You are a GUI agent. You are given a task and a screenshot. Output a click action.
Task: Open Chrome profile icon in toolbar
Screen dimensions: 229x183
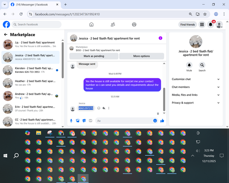pos(216,14)
